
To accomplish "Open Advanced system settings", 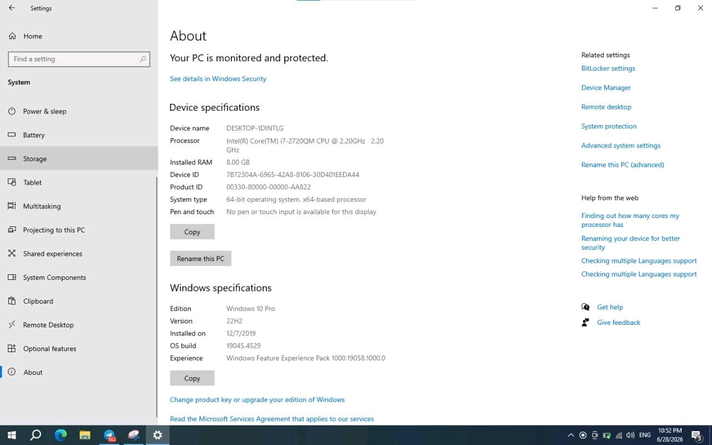I will 621,146.
